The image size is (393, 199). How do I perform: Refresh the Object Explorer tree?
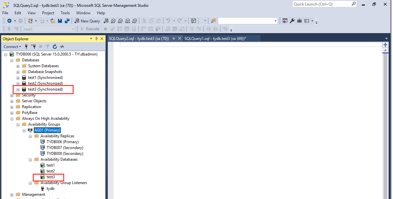click(x=55, y=47)
